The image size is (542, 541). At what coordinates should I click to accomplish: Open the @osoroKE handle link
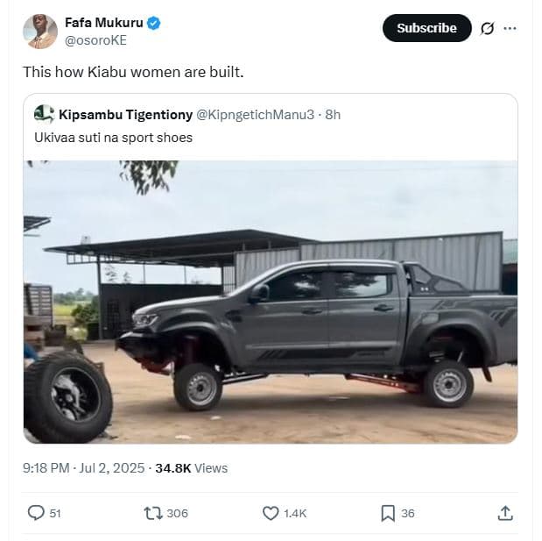coord(95,40)
